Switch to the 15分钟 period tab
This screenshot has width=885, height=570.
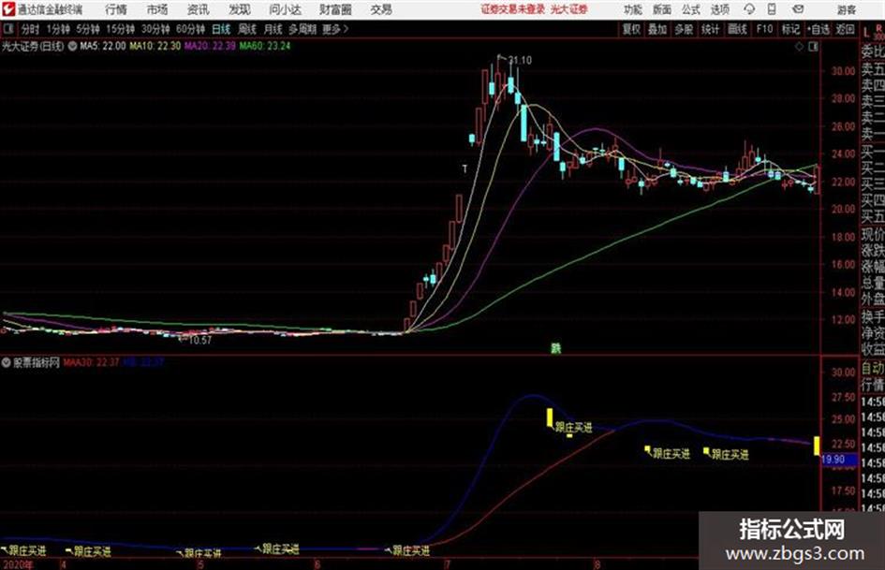click(120, 29)
